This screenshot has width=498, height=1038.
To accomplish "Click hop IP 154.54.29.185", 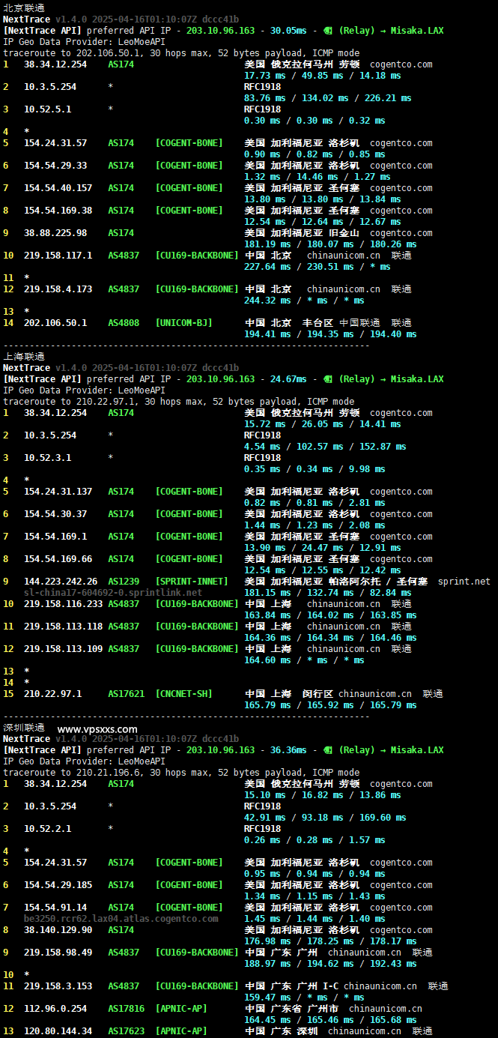I will 58,885.
